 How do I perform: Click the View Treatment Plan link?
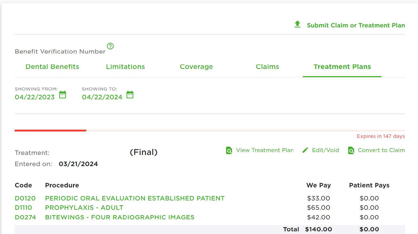[x=265, y=150]
